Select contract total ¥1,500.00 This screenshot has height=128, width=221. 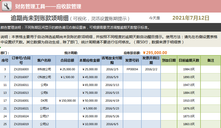click(x=67, y=77)
